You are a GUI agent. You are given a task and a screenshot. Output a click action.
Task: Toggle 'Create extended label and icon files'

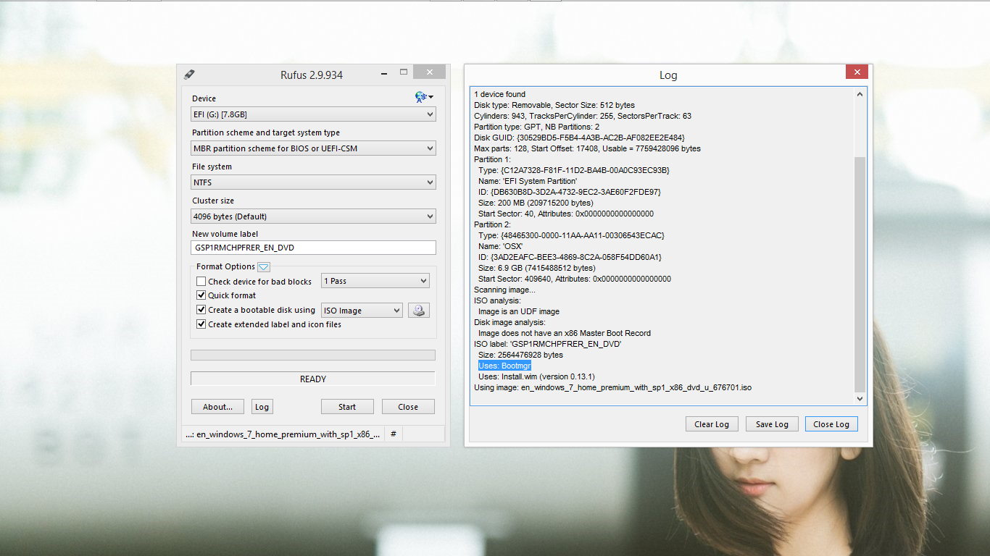click(201, 324)
